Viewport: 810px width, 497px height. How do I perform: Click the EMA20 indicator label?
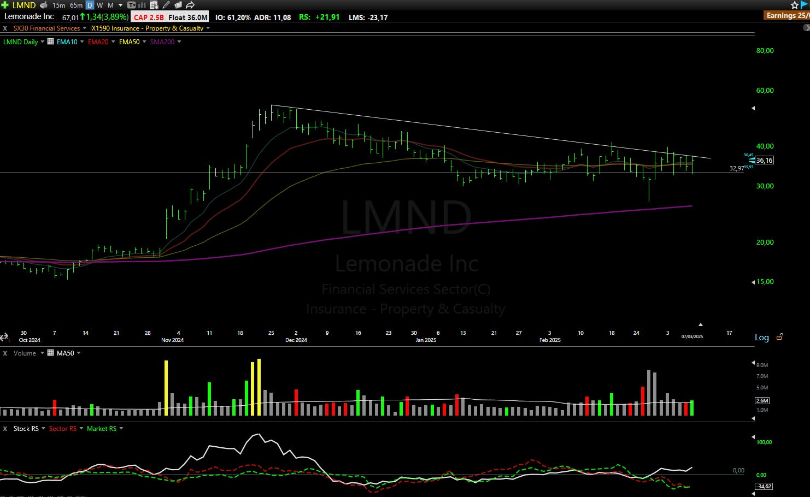pyautogui.click(x=98, y=42)
